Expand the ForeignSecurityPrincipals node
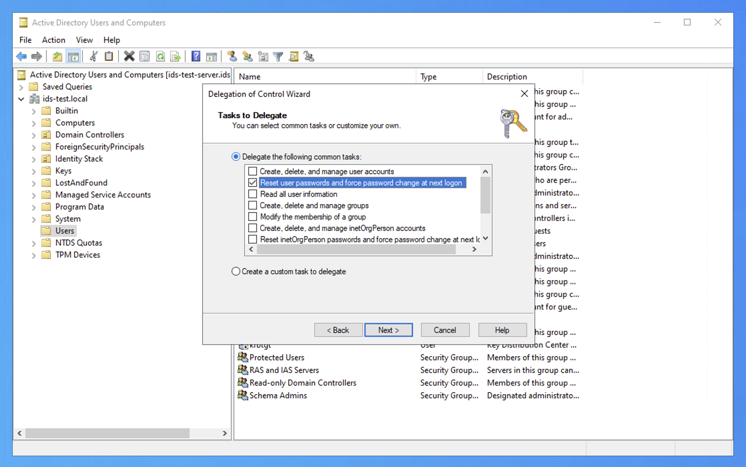Viewport: 746px width, 467px height. [34, 147]
